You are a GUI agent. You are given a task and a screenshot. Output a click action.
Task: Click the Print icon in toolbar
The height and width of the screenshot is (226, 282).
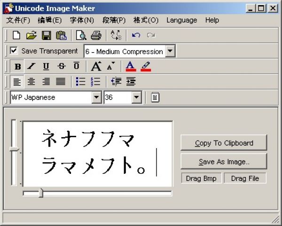tap(96, 35)
